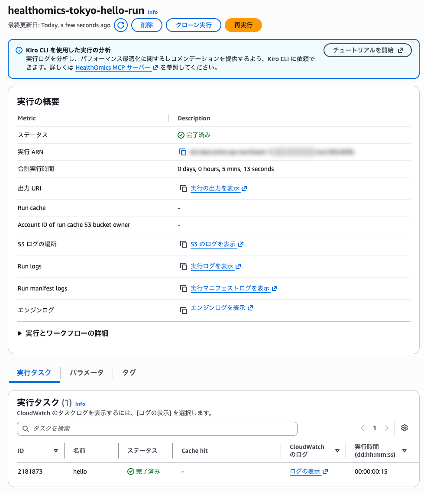Switch to the パラメータ tab

point(86,373)
